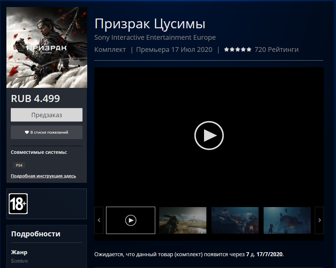
Task: Select the video thumbnail with the play icon
Action: (131, 220)
